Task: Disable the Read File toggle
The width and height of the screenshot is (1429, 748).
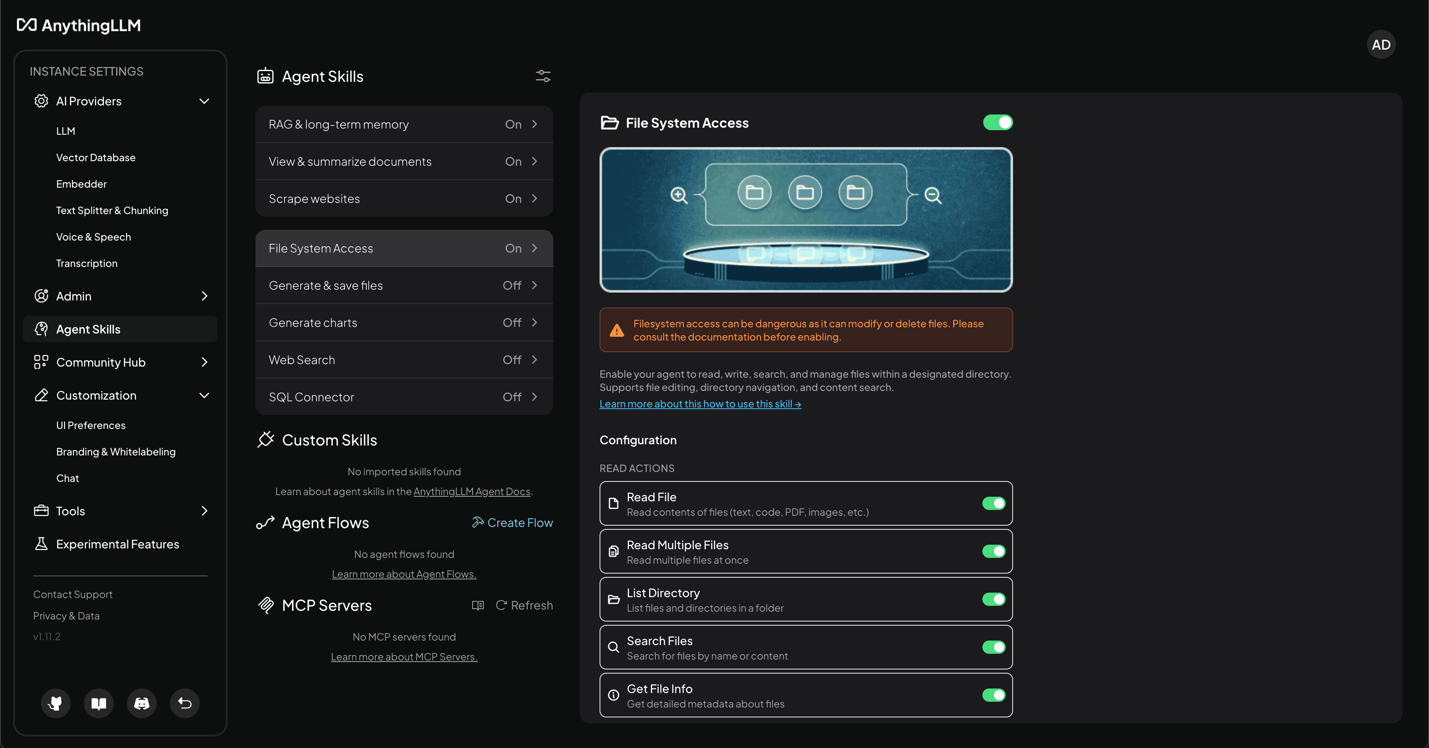Action: (994, 503)
